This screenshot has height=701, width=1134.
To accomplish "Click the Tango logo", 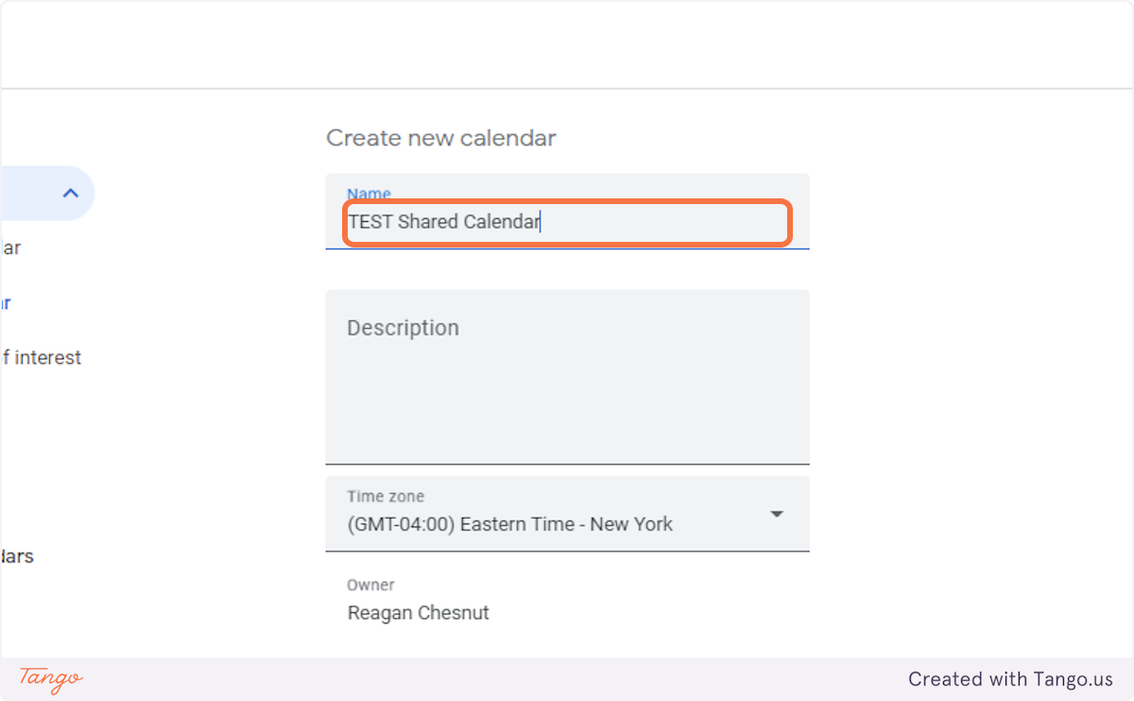I will coord(51,678).
